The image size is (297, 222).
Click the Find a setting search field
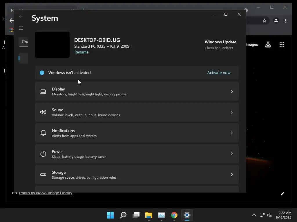point(23,42)
